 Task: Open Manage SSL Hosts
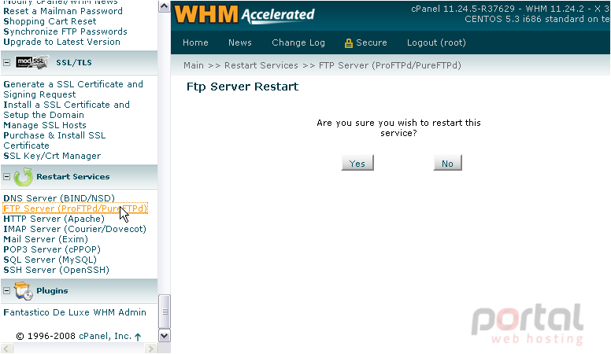point(45,125)
